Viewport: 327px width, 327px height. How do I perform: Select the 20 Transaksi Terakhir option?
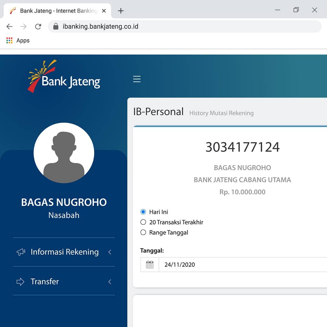[143, 222]
